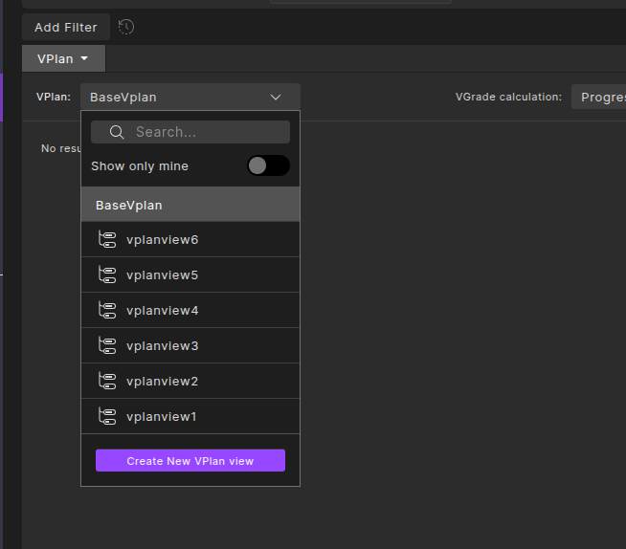Open the VGrade calculation dropdown
The height and width of the screenshot is (549, 626).
coord(599,97)
